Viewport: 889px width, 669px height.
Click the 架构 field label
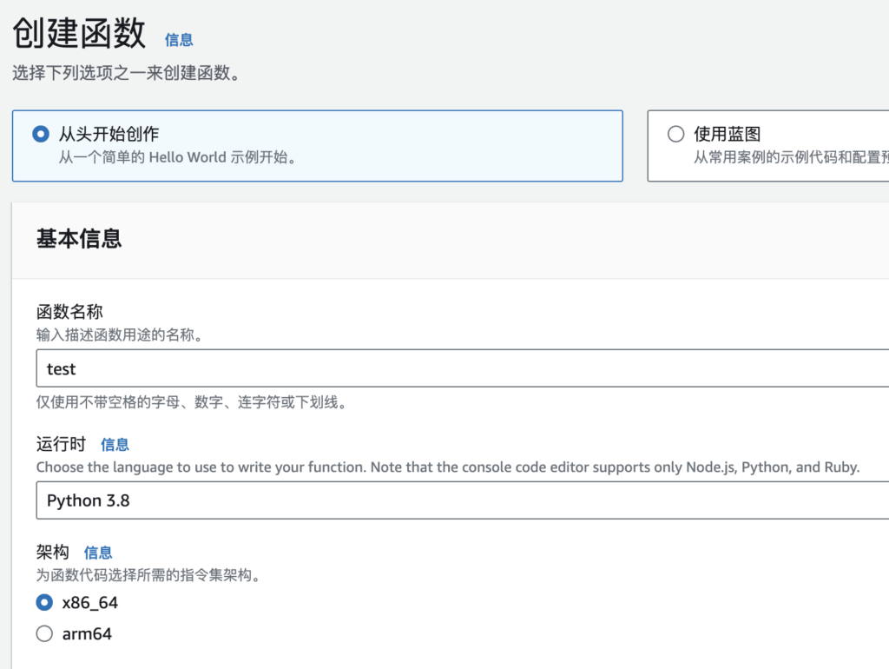(52, 552)
